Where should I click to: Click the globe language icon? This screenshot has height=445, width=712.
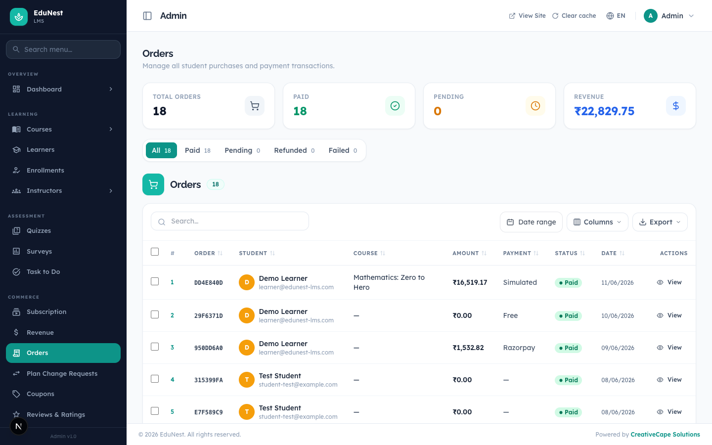[610, 16]
